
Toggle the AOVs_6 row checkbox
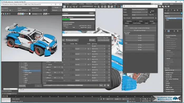pos(45,78)
